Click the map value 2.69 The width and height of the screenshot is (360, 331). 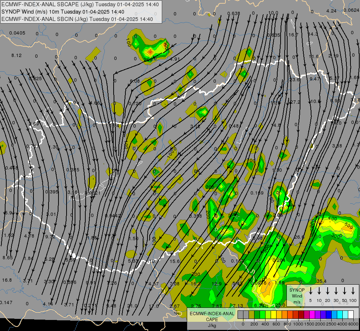coord(34,124)
